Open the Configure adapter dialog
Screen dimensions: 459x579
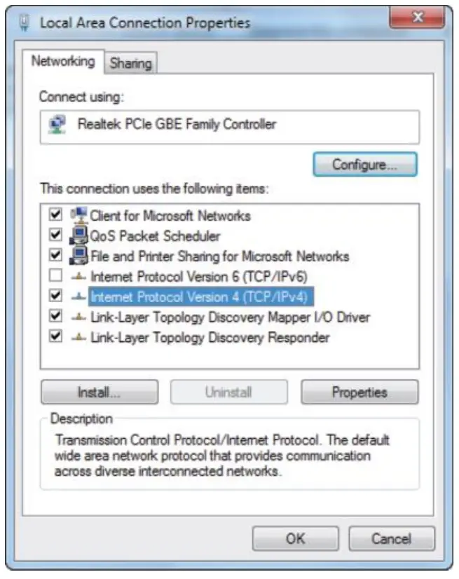365,164
